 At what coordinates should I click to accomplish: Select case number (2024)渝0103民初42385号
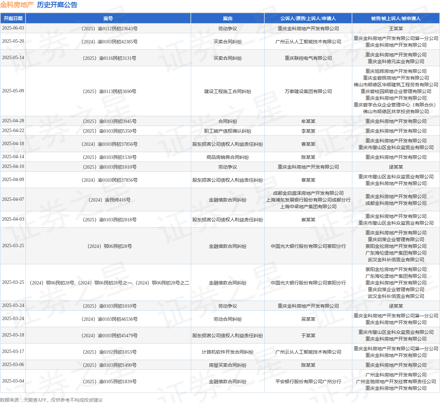click(108, 42)
